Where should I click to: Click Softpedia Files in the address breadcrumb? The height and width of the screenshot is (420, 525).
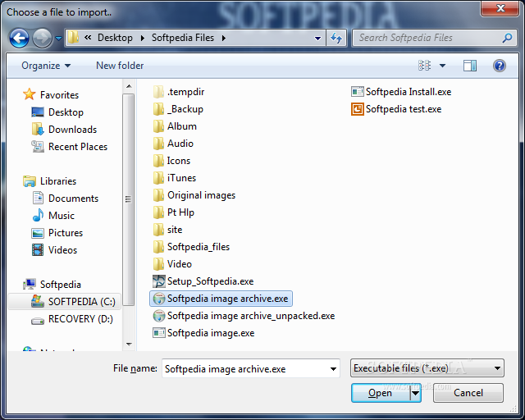(x=183, y=38)
